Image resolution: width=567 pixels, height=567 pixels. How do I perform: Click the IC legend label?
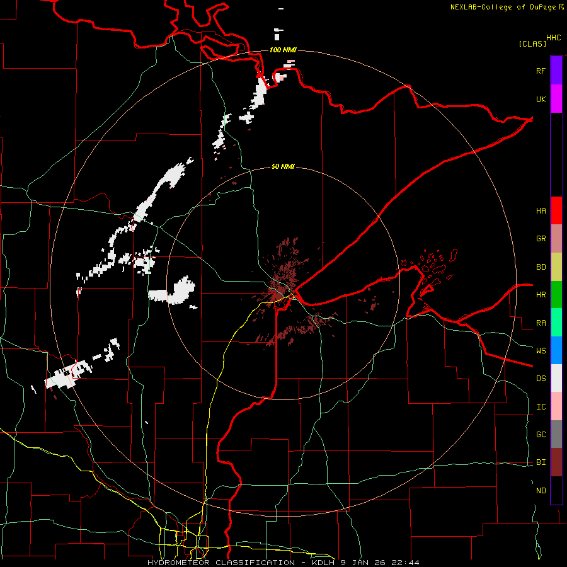(x=541, y=407)
